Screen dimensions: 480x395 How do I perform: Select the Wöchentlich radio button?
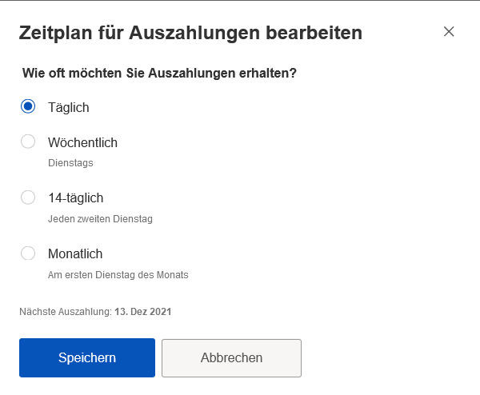pos(28,142)
